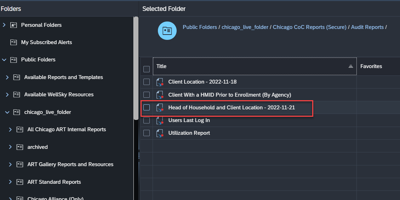
Task: Open Client With a HMID Prior to Enrollment report
Action: [229, 95]
